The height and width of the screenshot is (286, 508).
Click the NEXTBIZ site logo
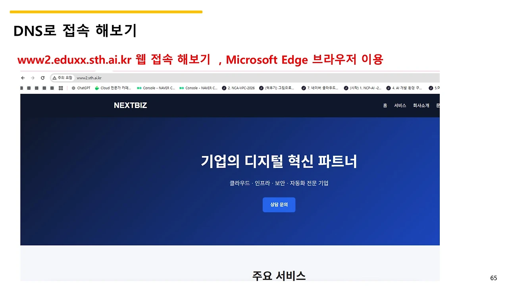click(x=130, y=105)
